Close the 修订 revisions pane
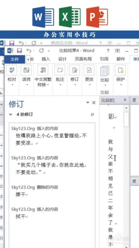 click(x=94, y=103)
